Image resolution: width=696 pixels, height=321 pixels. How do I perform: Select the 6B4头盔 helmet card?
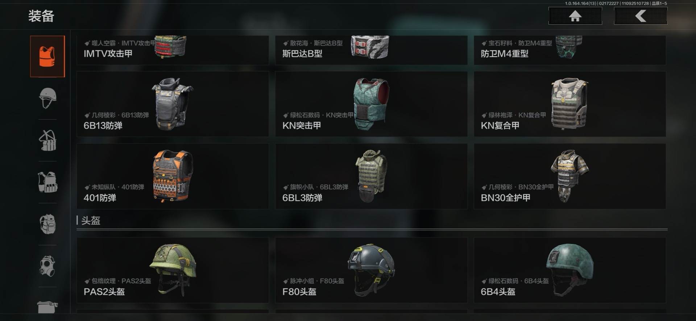[570, 270]
